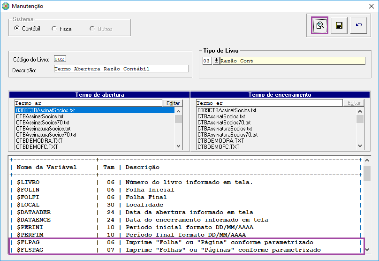Click the Tipo de Livro code field 03
The height and width of the screenshot is (261, 379).
pyautogui.click(x=207, y=61)
